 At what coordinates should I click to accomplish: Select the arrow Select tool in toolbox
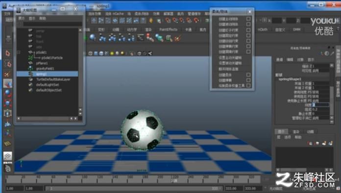point(8,53)
